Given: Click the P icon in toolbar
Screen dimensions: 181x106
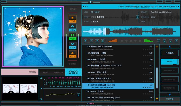Looking at the screenshot, I should pyautogui.click(x=176, y=41).
